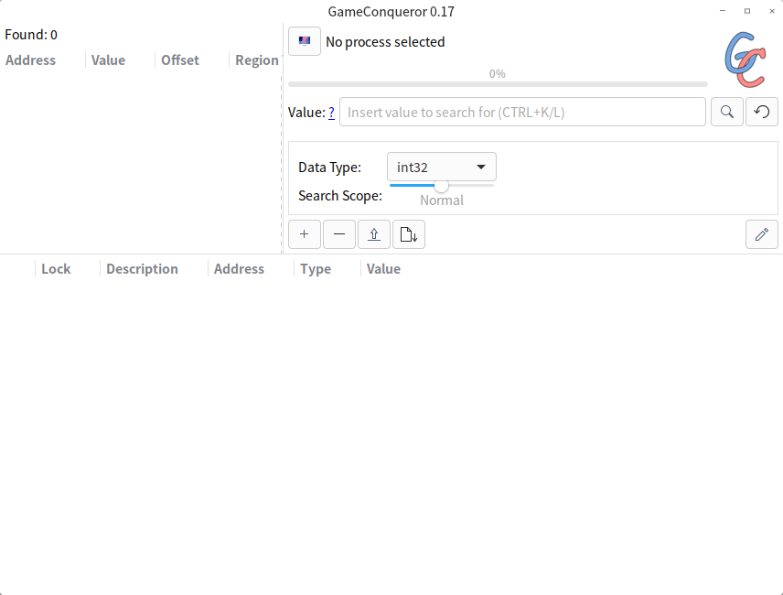Image resolution: width=783 pixels, height=595 pixels.
Task: Focus the value search input field
Action: pyautogui.click(x=522, y=112)
